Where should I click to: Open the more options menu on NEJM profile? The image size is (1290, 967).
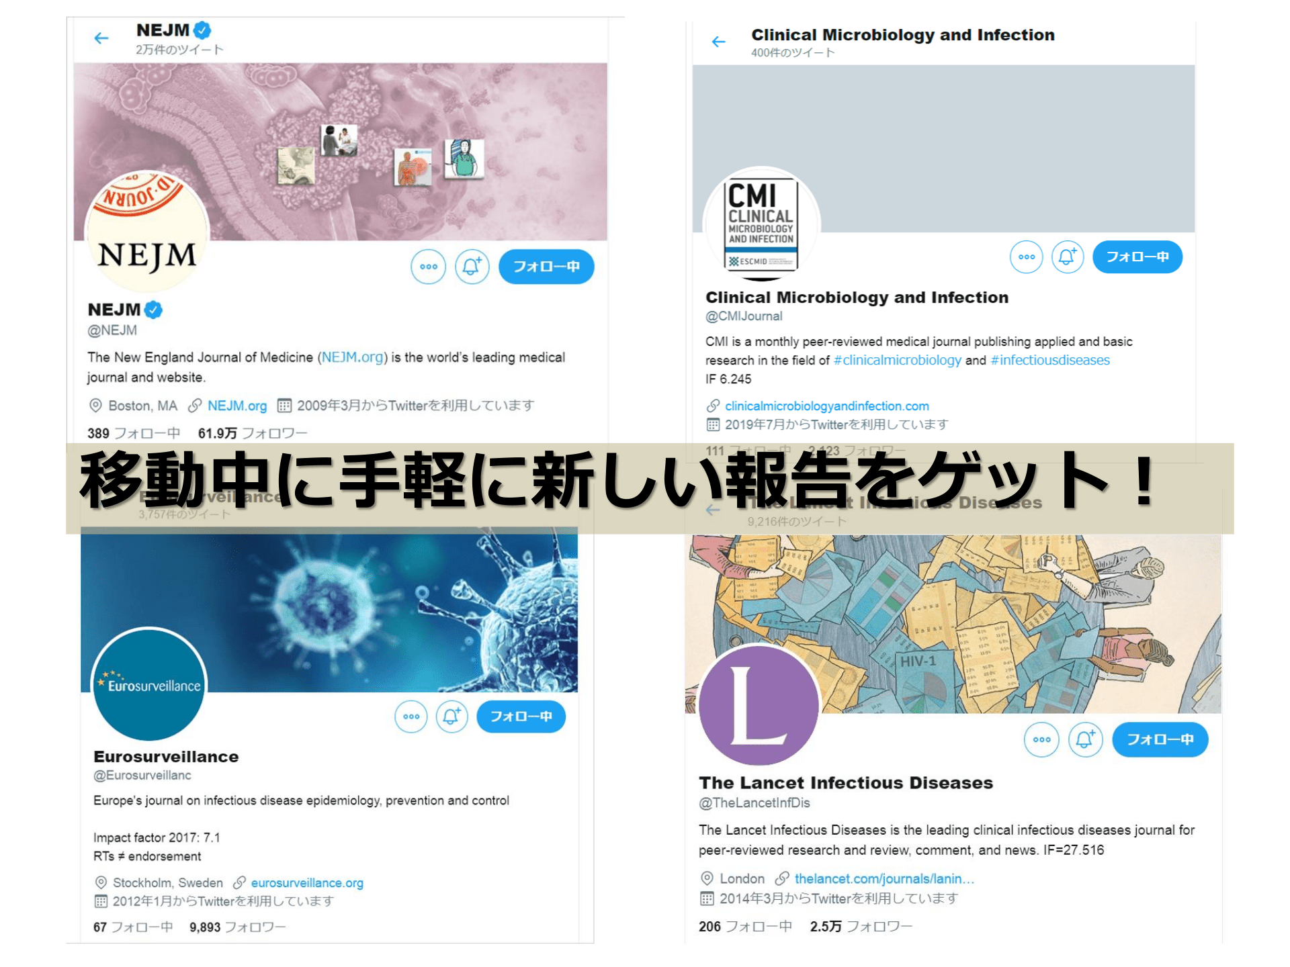(429, 267)
